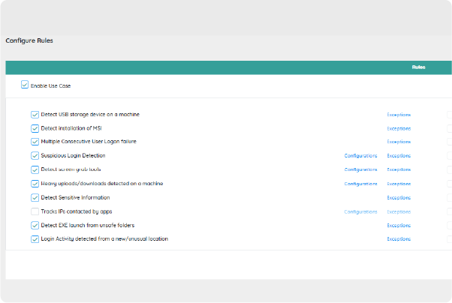Toggle Detect Sensitive Information checkbox
Viewport: 452px width, 303px height.
pyautogui.click(x=35, y=198)
